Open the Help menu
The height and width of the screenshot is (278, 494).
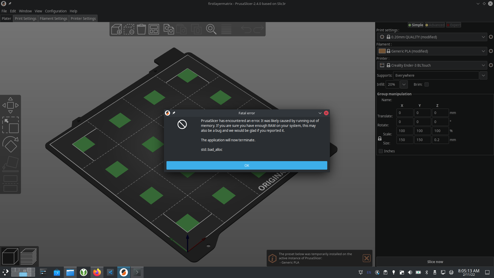point(73,11)
